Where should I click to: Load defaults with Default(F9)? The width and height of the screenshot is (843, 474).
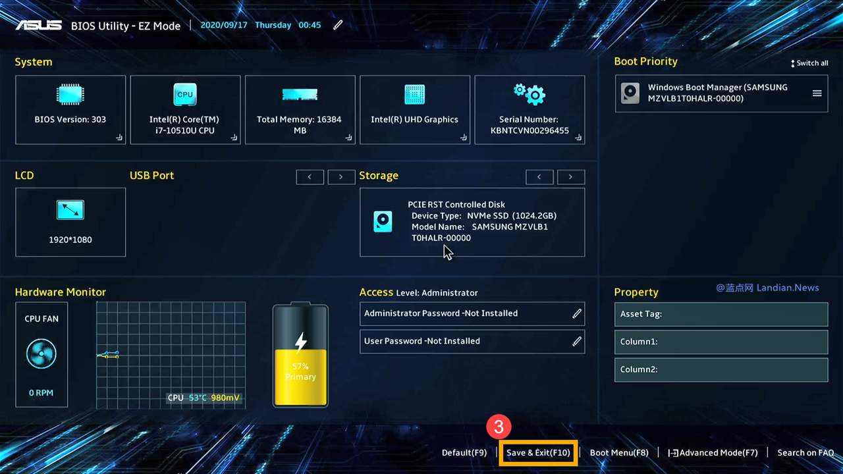(464, 453)
